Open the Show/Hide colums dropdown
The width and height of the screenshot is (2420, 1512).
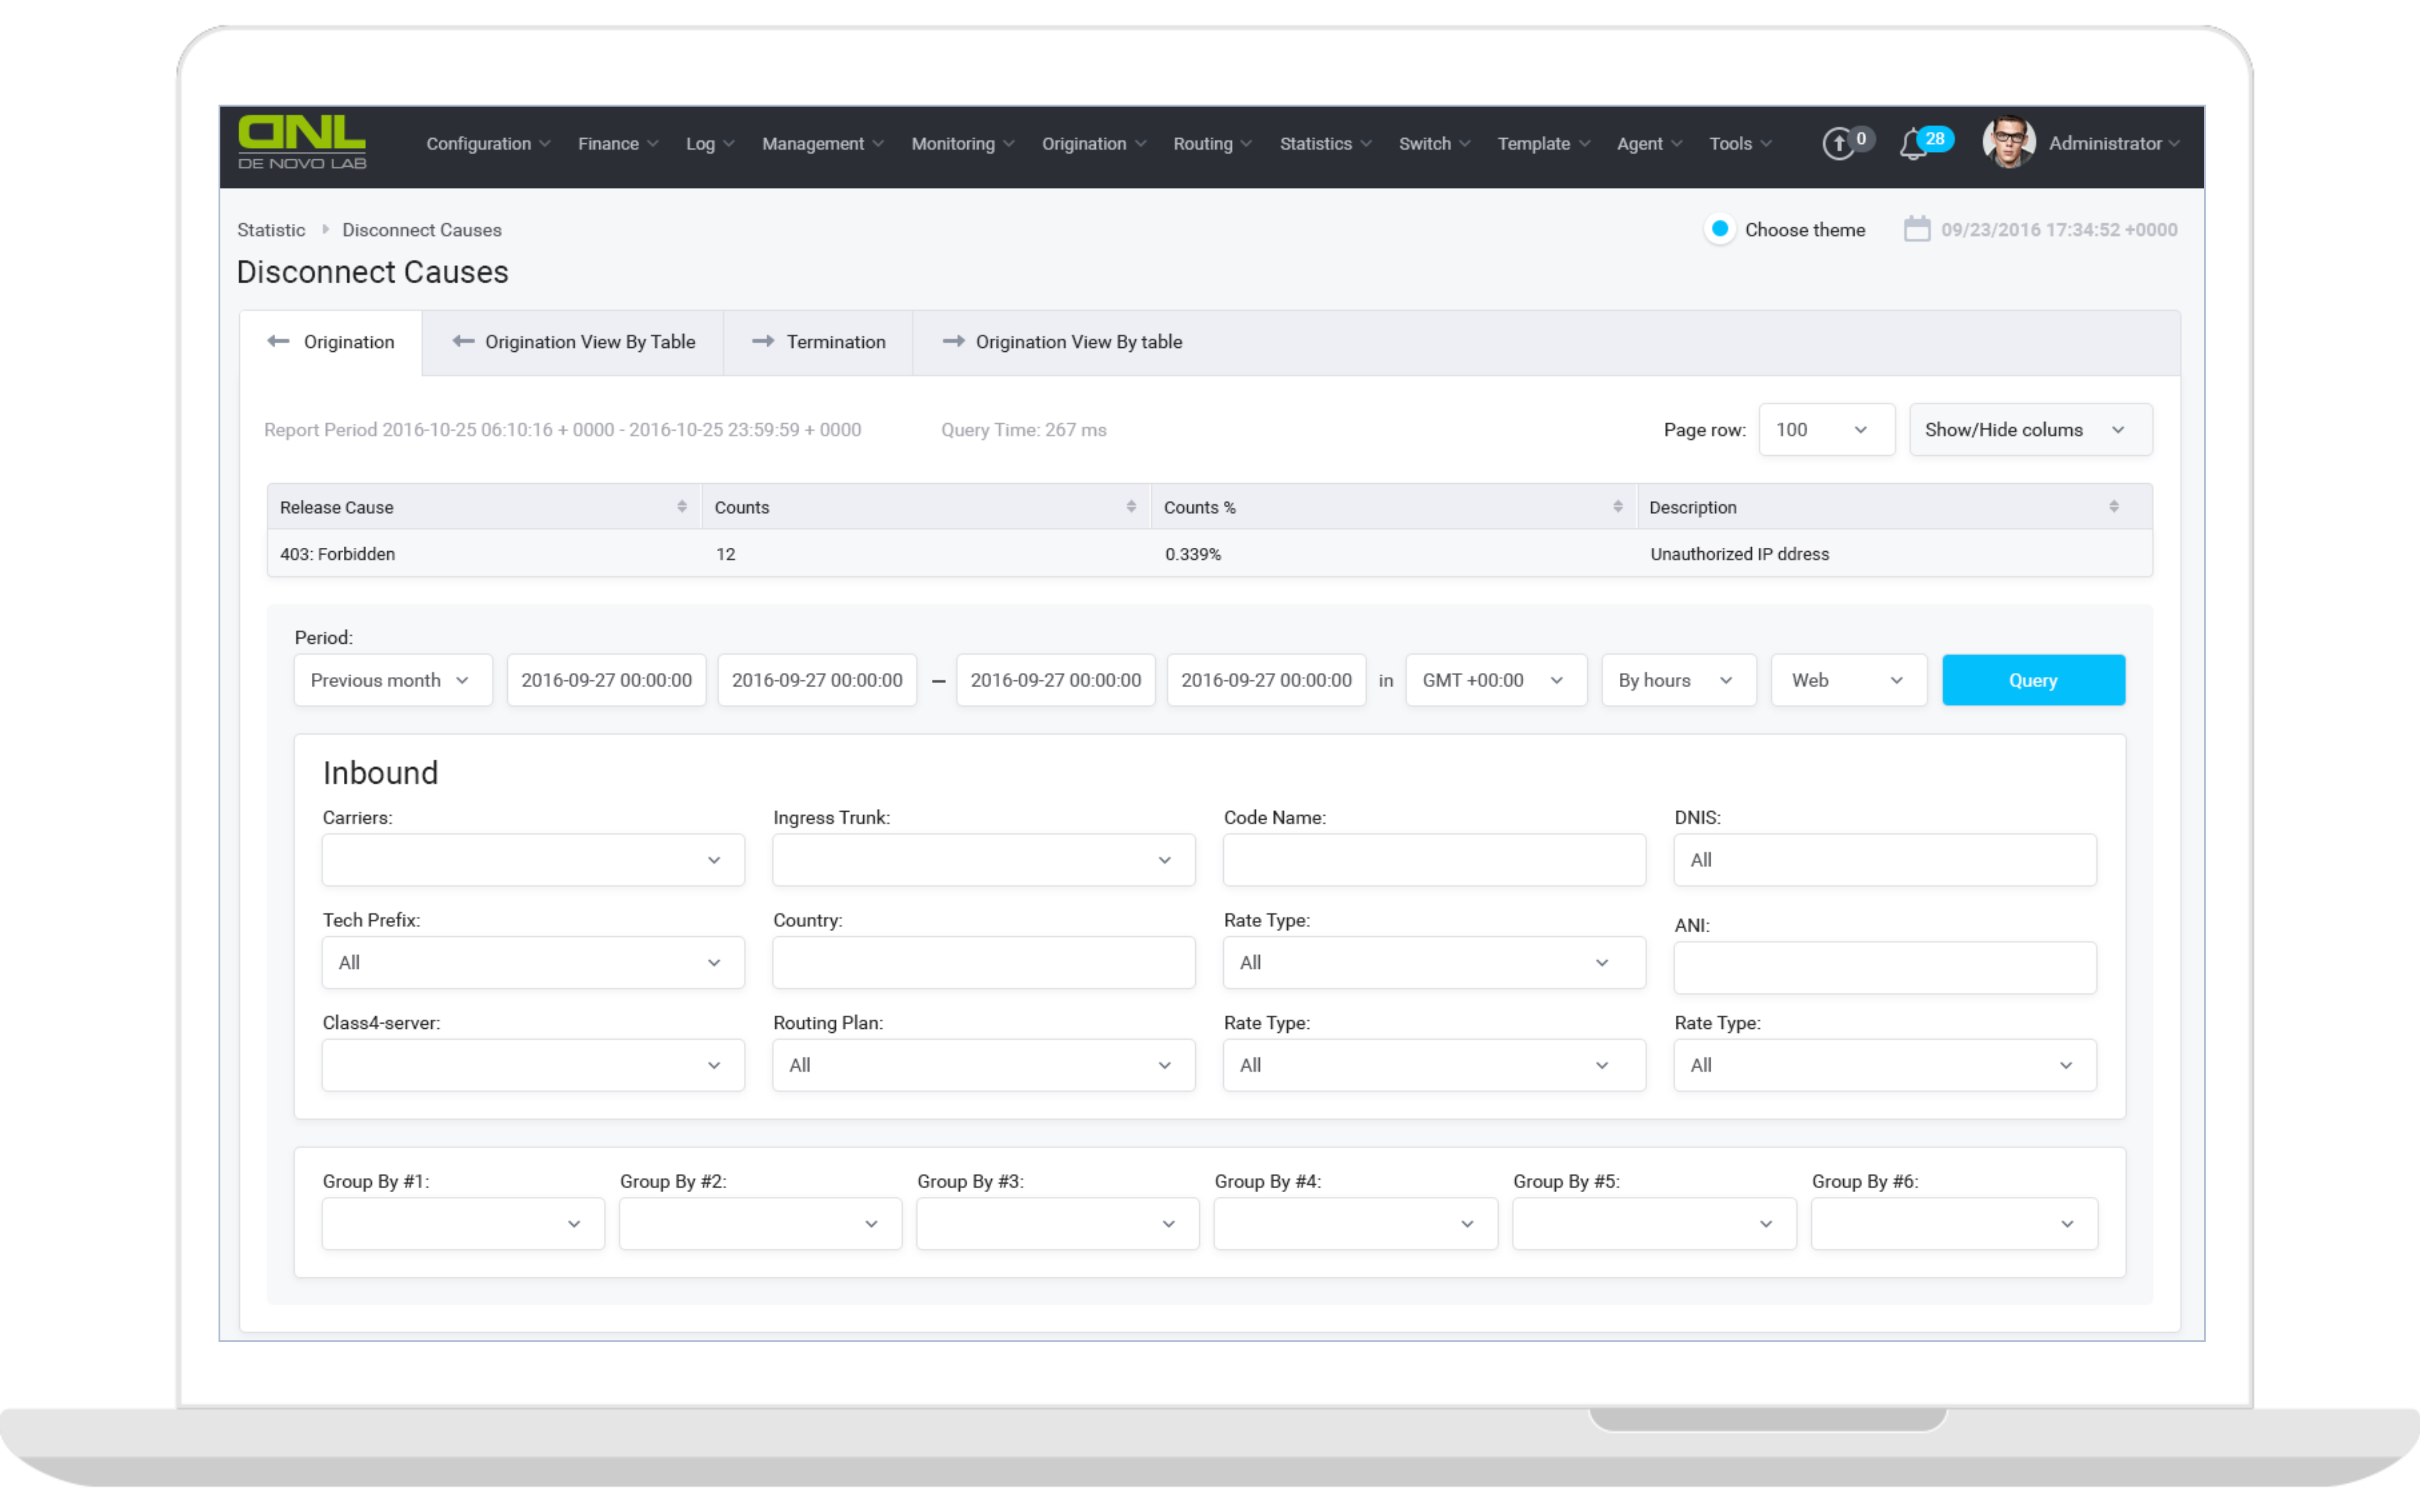[2030, 430]
